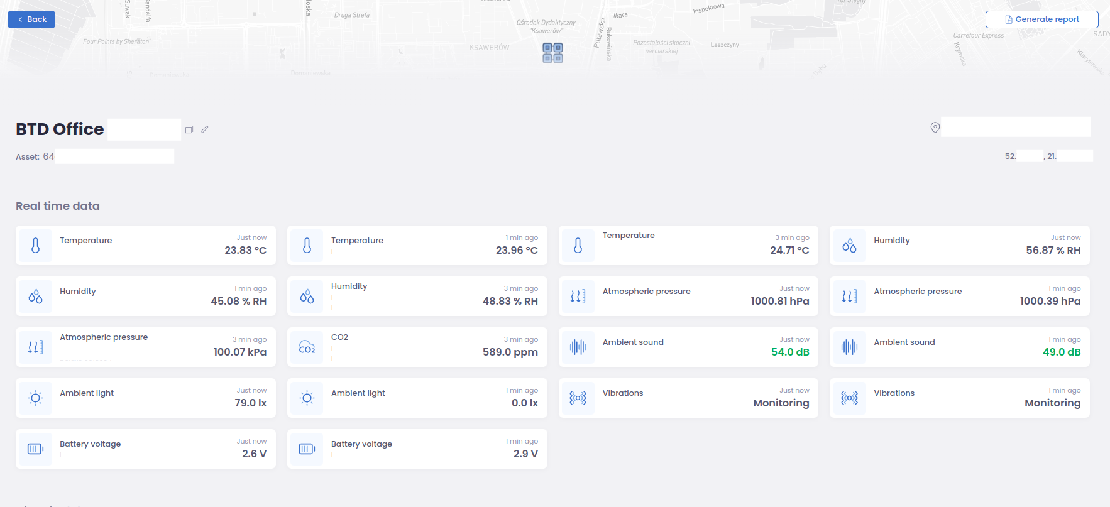
Task: Click thermometer icon of 23.96 °C card
Action: click(x=307, y=246)
